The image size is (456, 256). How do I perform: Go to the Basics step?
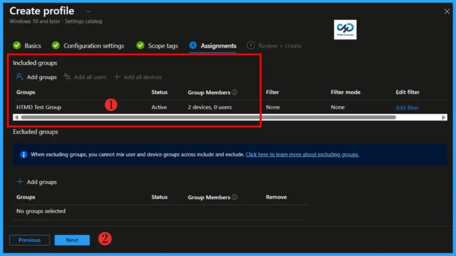point(33,46)
